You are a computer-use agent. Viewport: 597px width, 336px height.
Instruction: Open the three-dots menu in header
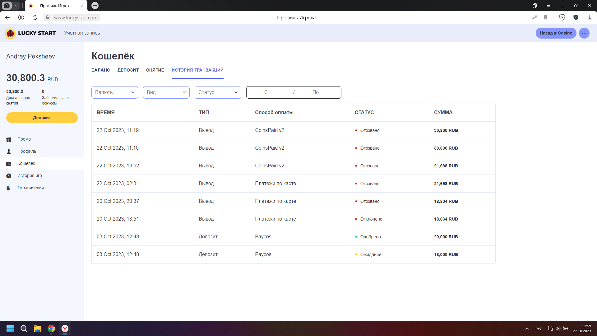584,33
